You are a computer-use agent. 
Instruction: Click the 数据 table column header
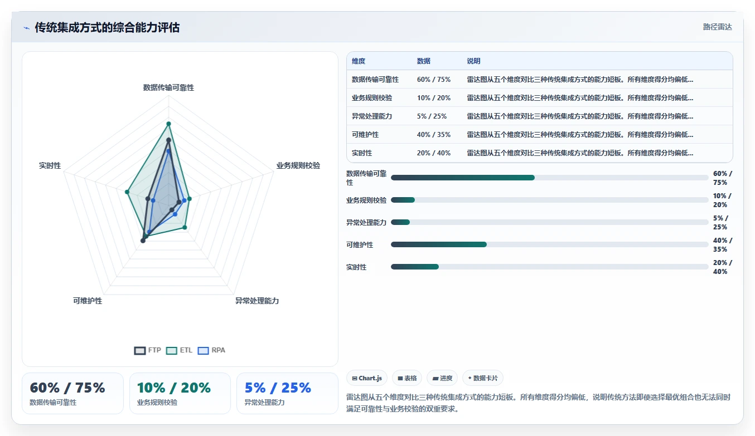click(x=424, y=61)
